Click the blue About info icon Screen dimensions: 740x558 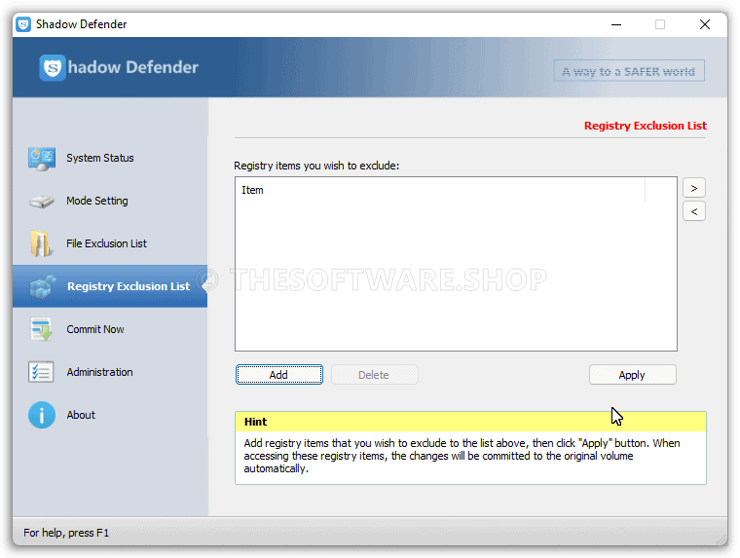pos(42,415)
